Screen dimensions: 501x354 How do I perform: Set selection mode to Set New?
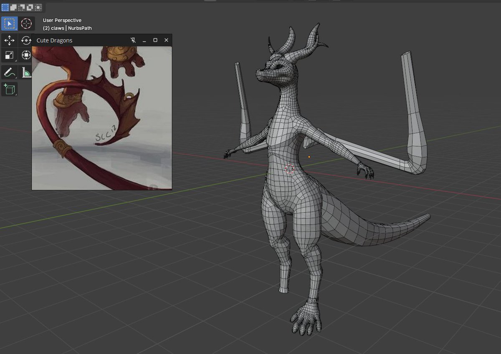5,7
